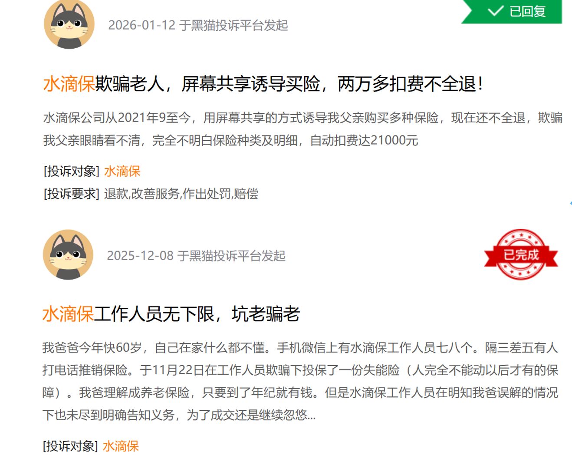Click the 2025-12-08 于黑猫投诉平台发起 timestamp

point(196,256)
